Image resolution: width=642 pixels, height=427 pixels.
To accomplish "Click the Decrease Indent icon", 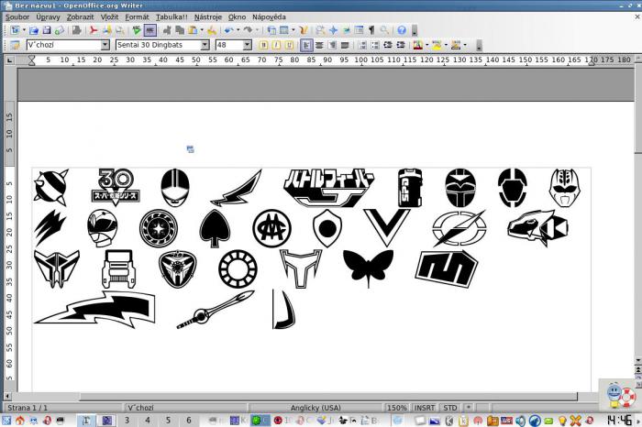I will pyautogui.click(x=388, y=45).
